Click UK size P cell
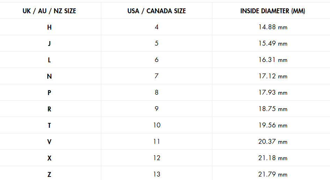Viewport: 330px width, 180px height. tap(49, 93)
